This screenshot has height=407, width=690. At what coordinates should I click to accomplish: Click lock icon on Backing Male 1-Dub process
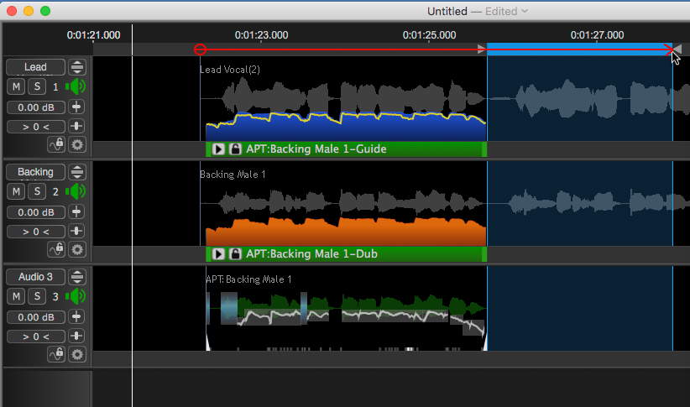235,254
